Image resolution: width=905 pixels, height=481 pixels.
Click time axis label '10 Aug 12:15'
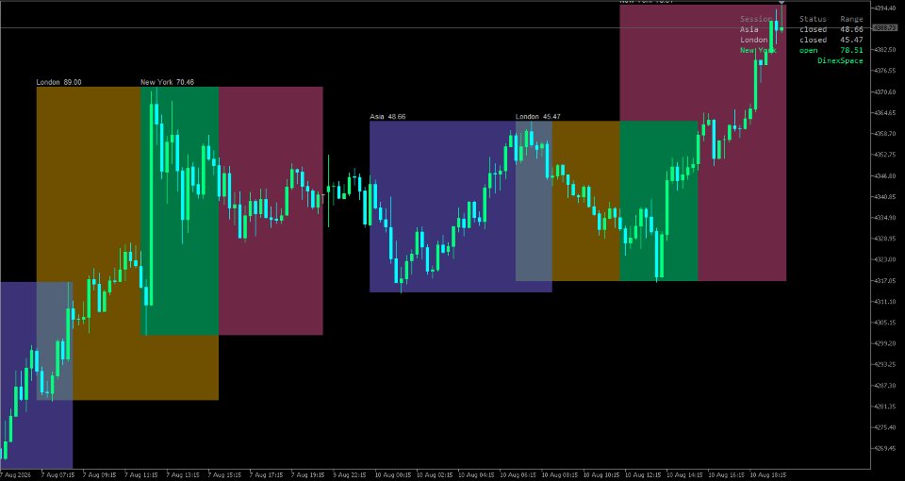coord(644,475)
